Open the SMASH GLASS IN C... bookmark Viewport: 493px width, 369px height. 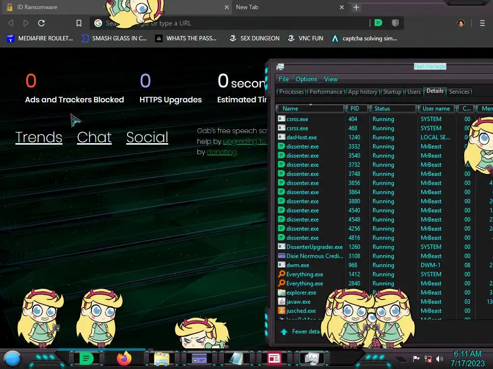pos(114,38)
